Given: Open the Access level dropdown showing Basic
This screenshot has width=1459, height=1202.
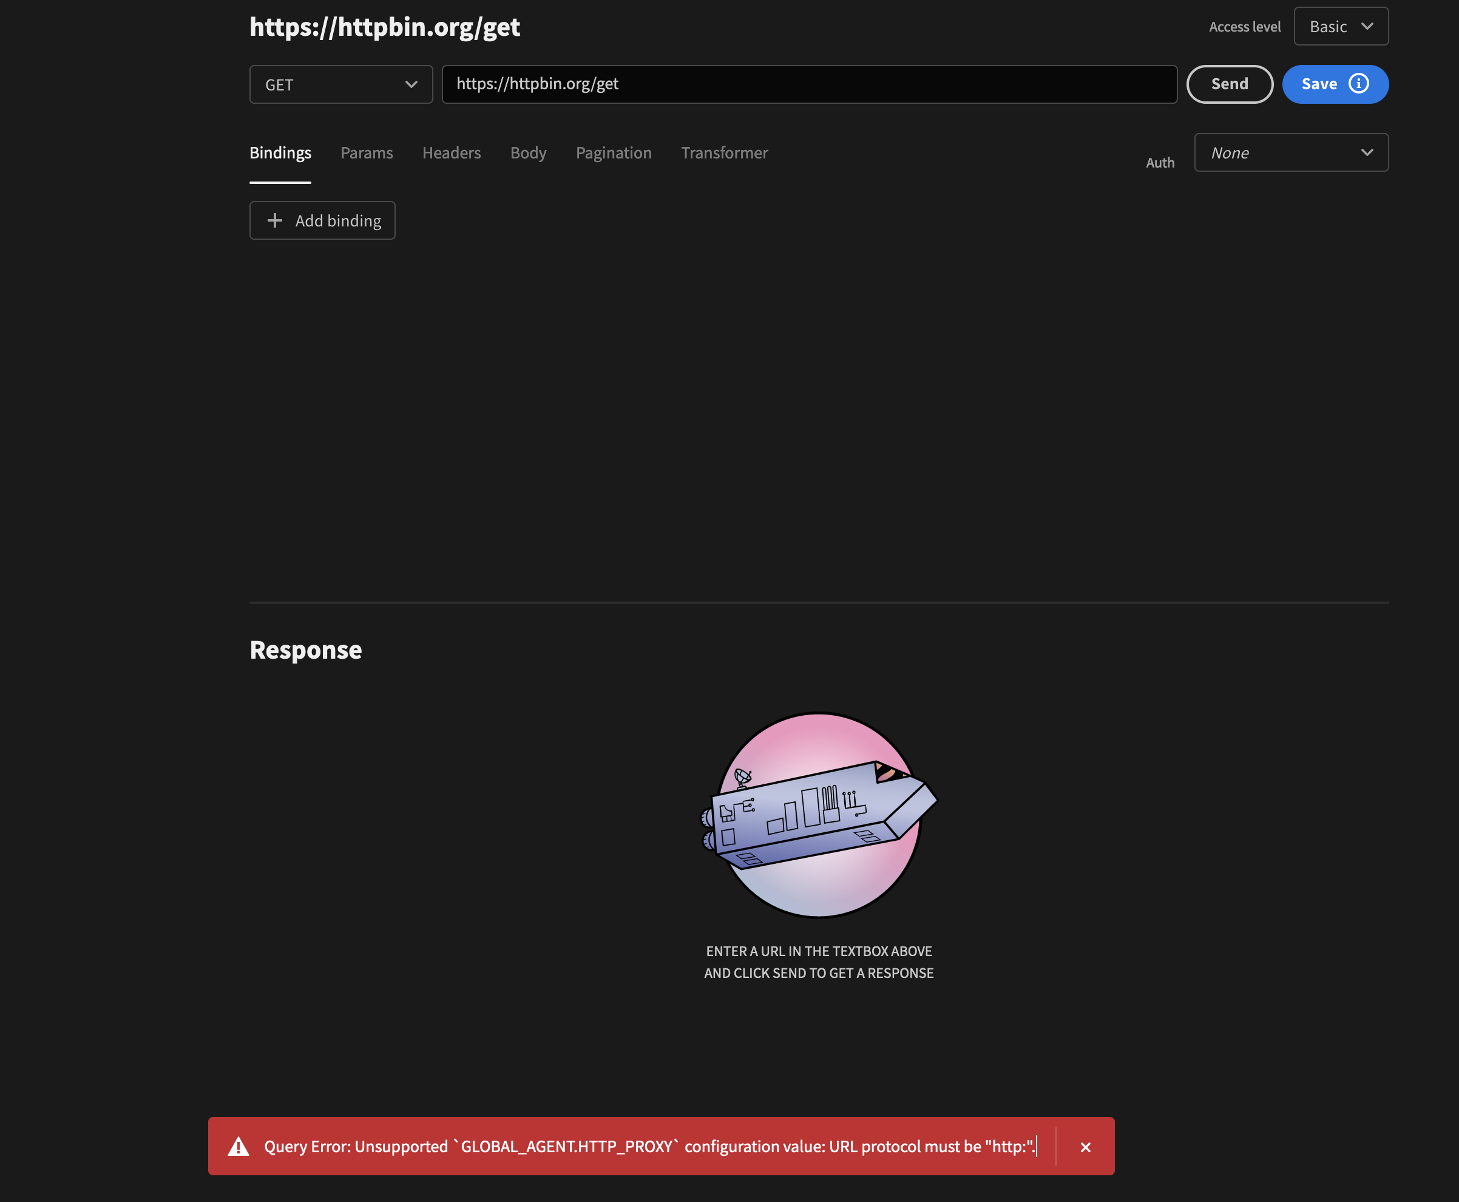Looking at the screenshot, I should point(1341,25).
